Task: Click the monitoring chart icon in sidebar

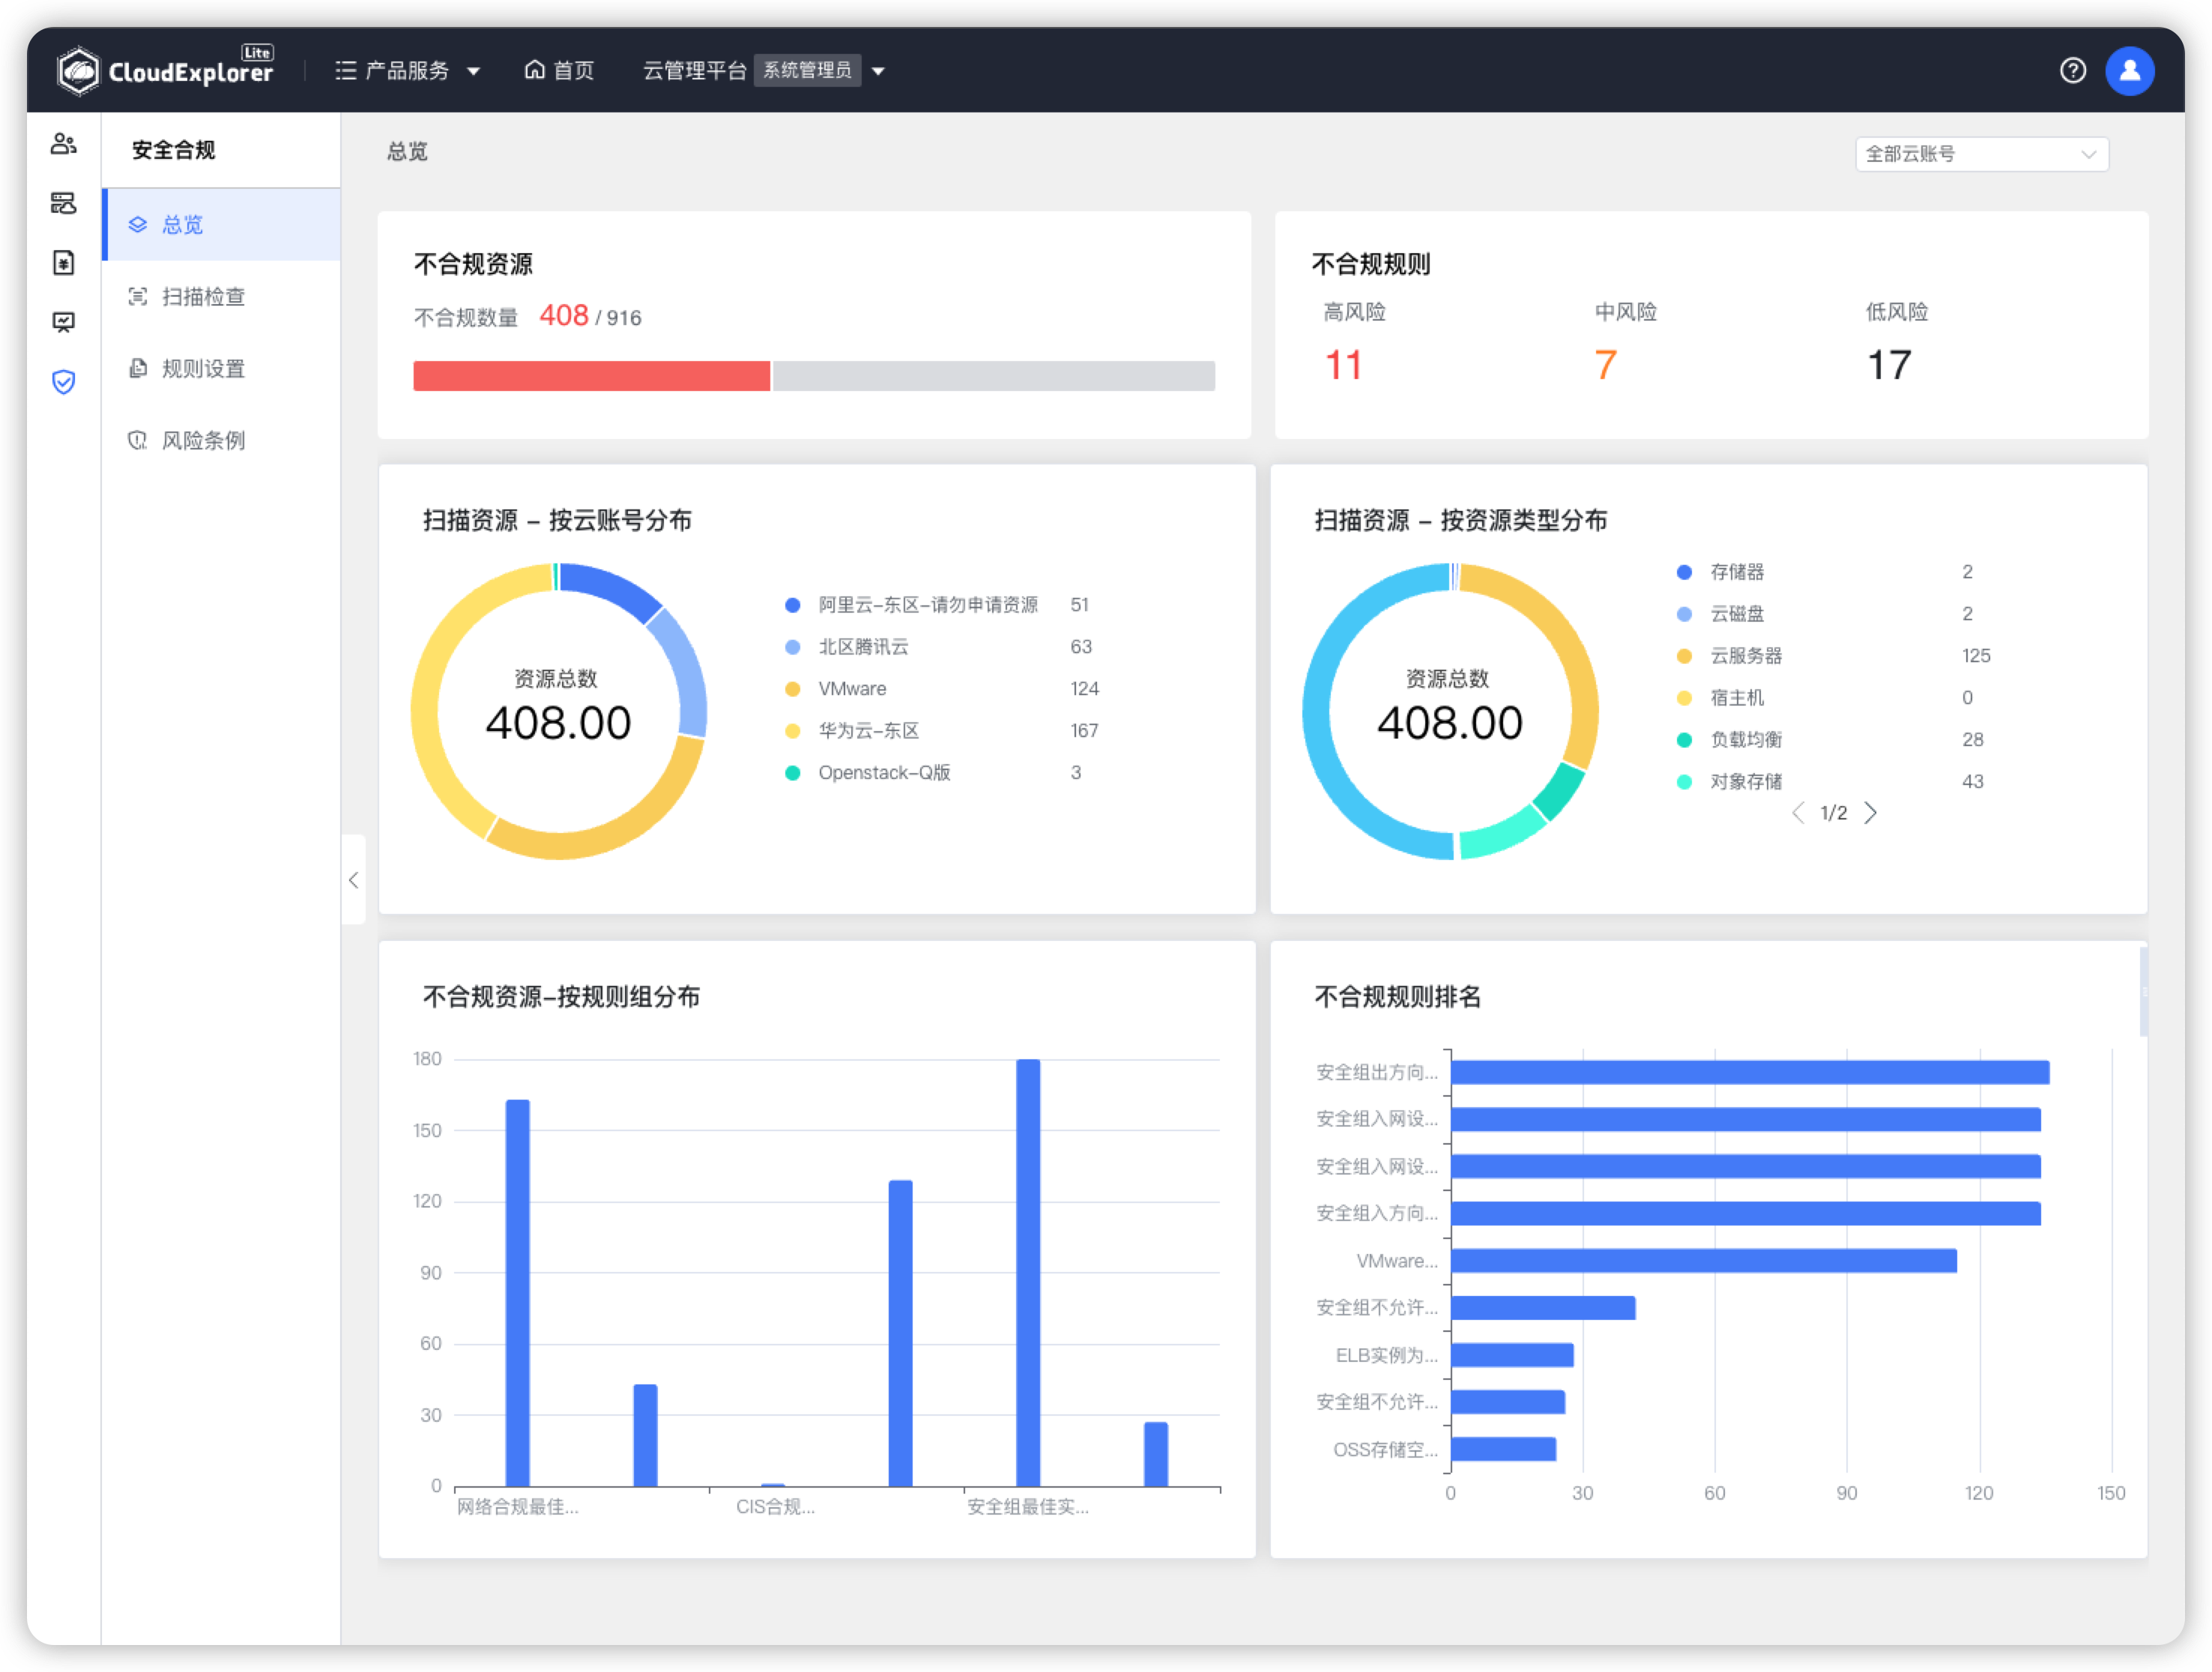Action: tap(63, 321)
